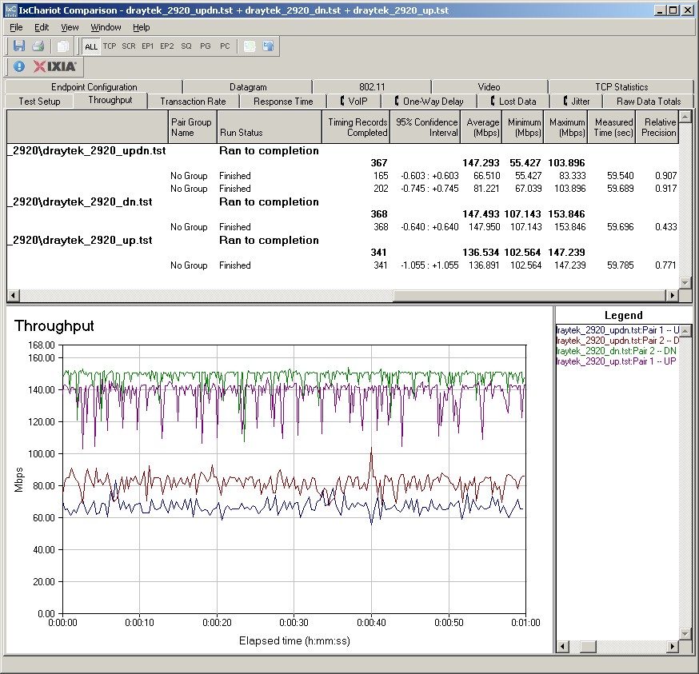Image resolution: width=699 pixels, height=674 pixels.
Task: Click the Save disk icon in toolbar
Action: [18, 46]
